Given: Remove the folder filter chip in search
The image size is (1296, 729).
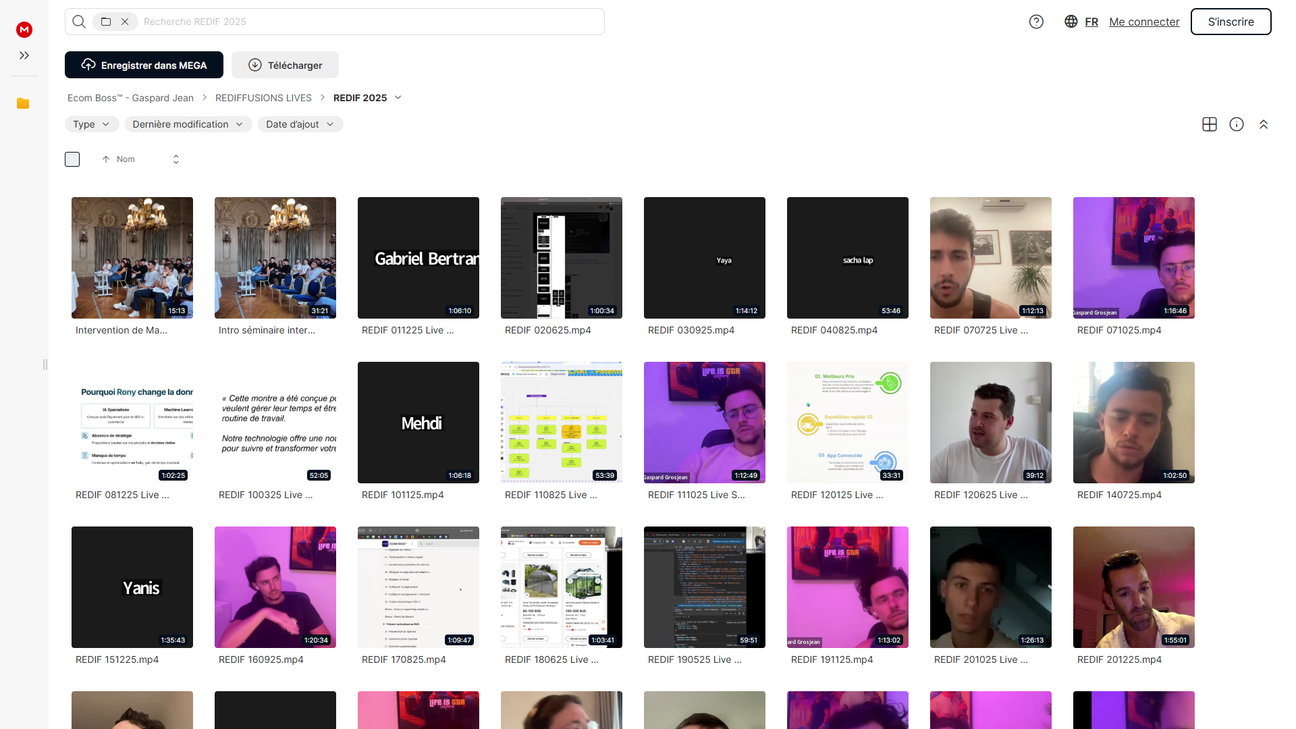Looking at the screenshot, I should click(125, 22).
